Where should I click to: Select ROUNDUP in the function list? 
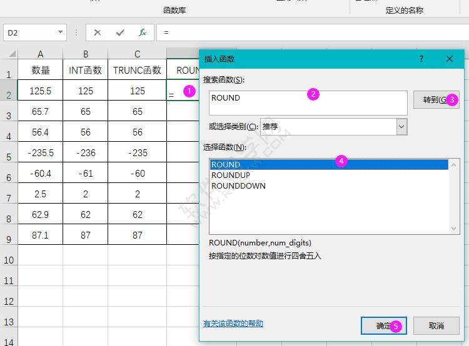tap(231, 175)
